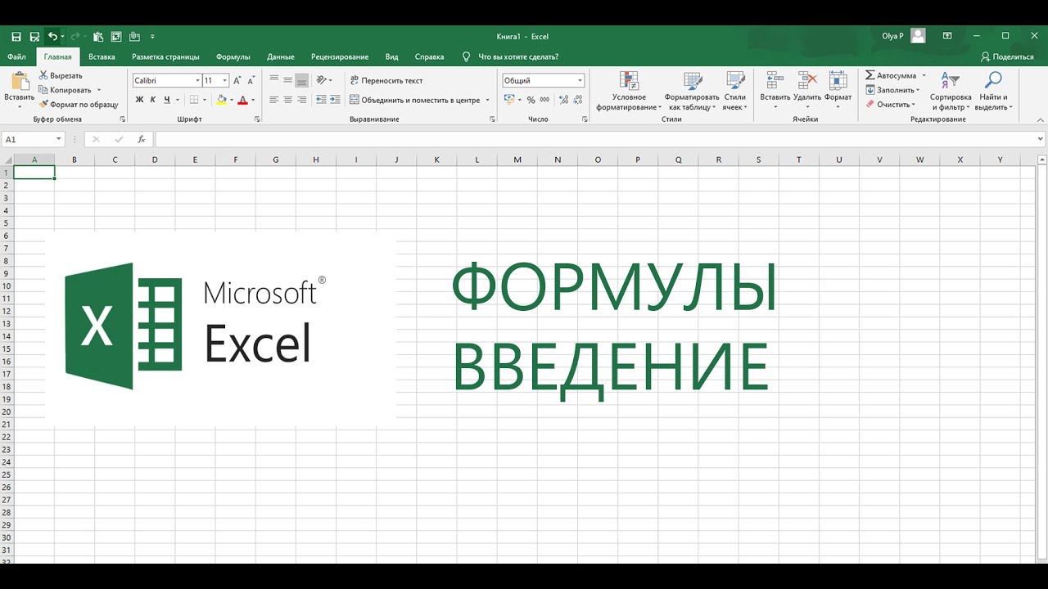Align cell text left
Viewport: 1048px width, 589px height.
(274, 100)
